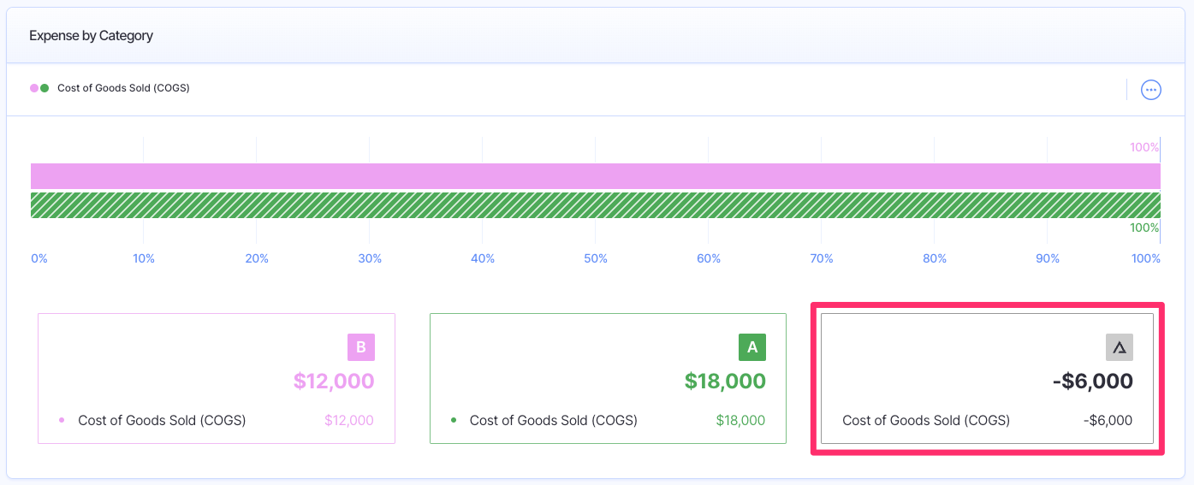1194x485 pixels.
Task: Click the pink B badge icon
Action: (x=360, y=347)
